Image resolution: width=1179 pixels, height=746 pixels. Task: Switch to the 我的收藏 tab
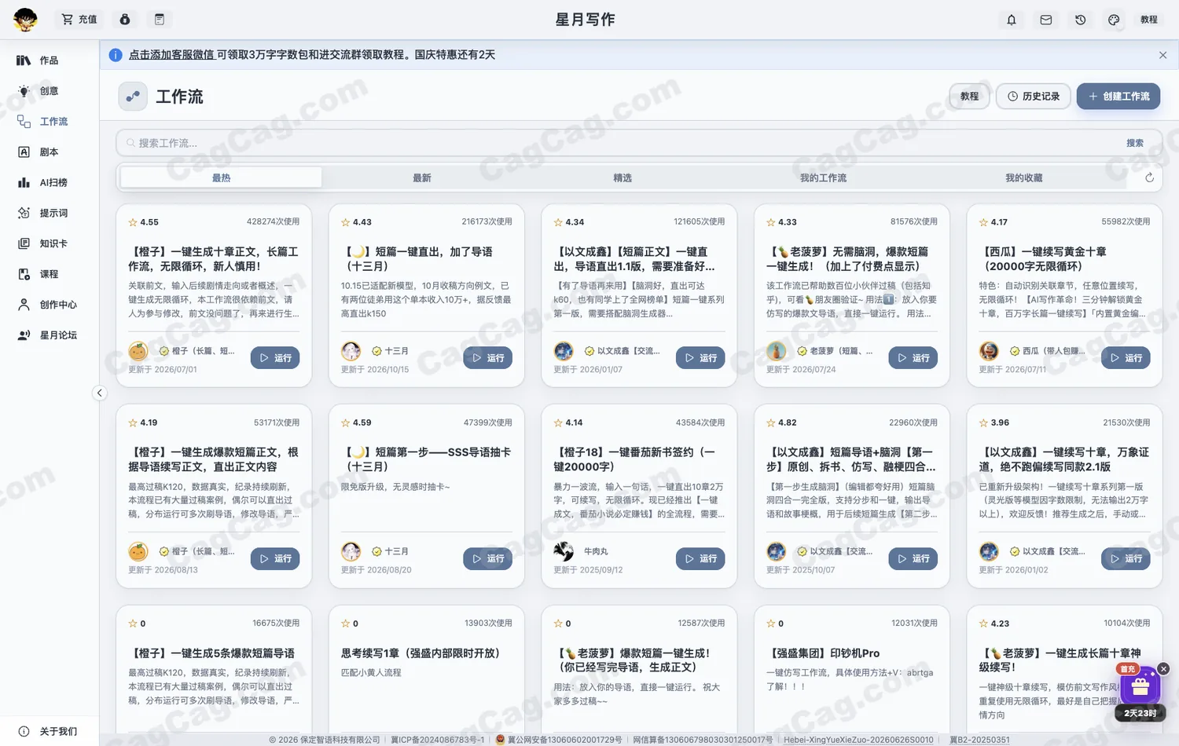coord(1023,178)
